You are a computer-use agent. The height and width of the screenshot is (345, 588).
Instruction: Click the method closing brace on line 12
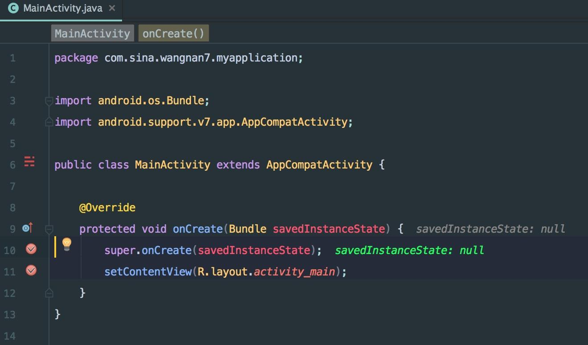[82, 293]
